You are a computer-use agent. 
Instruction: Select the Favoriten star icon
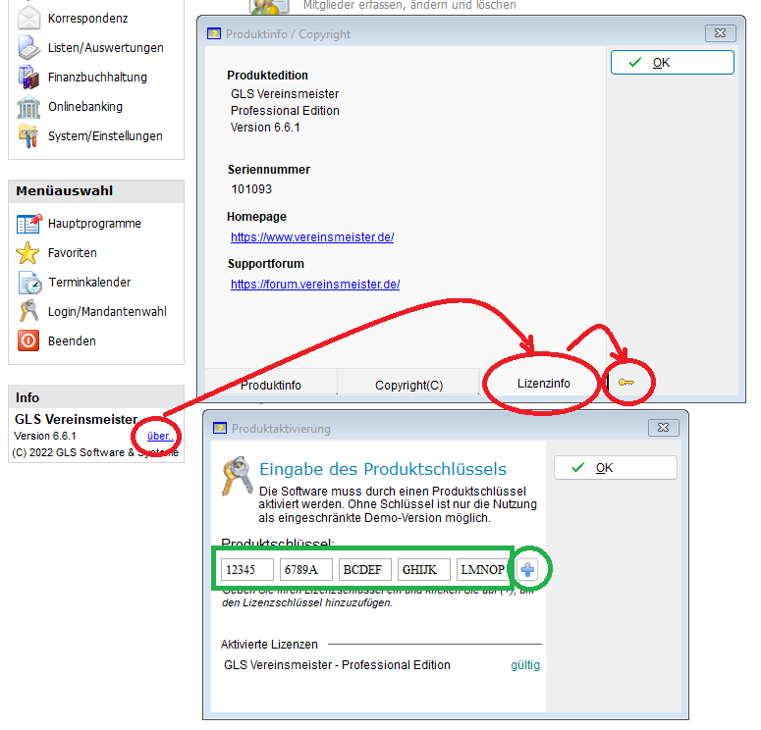click(x=27, y=253)
